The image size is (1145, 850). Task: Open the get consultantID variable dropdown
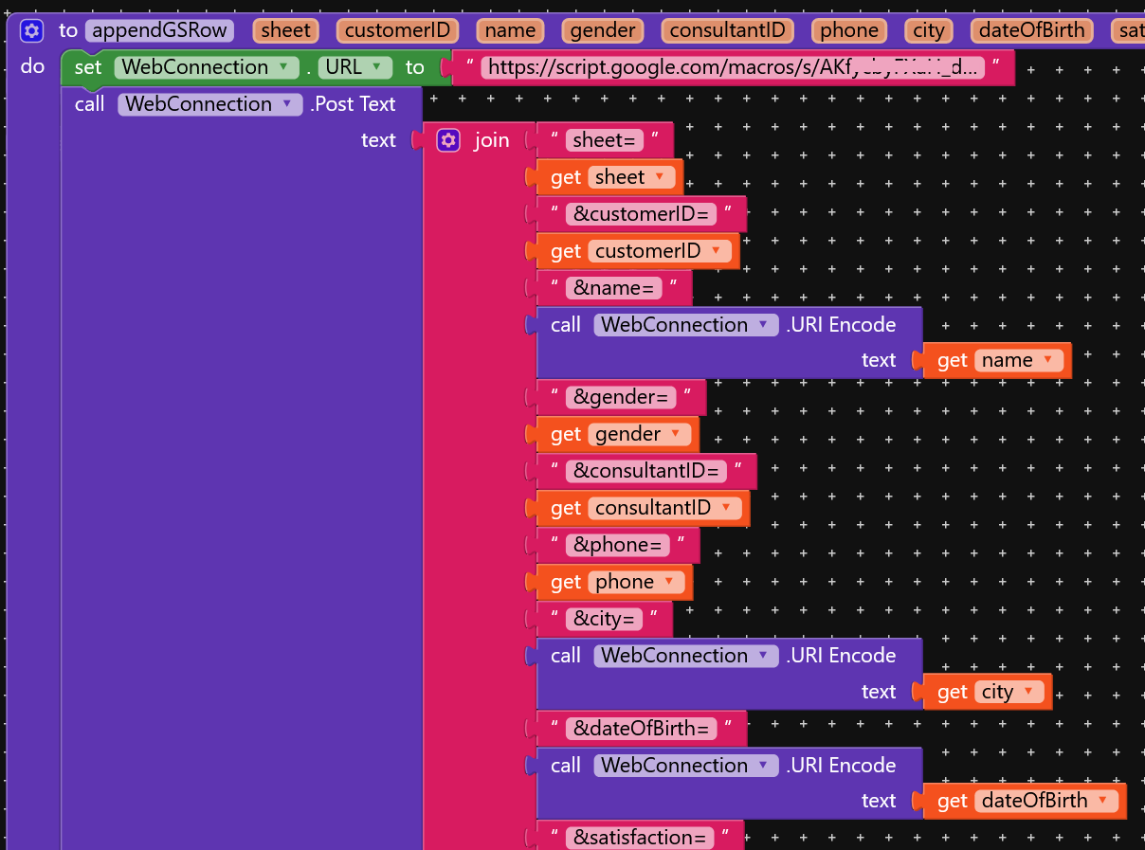pyautogui.click(x=728, y=508)
